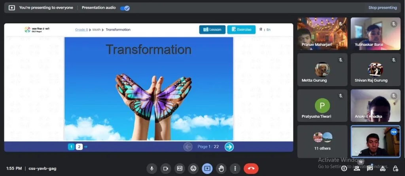Select Yubhaskar Baral's video tile
This screenshot has width=405, height=176.
pyautogui.click(x=376, y=34)
